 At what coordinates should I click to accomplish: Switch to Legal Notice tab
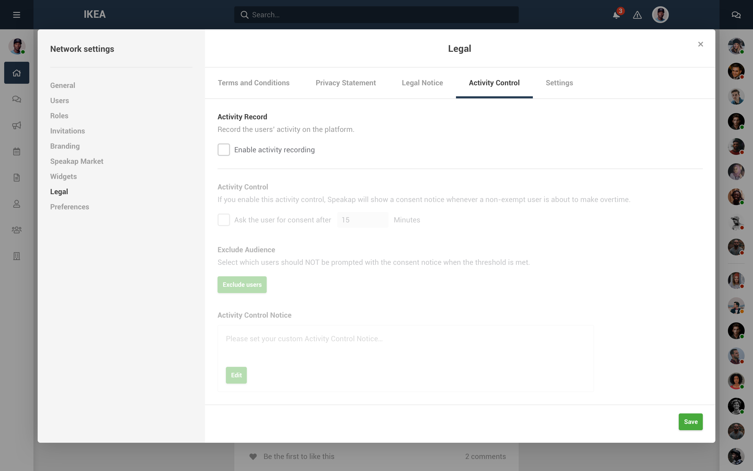[422, 83]
